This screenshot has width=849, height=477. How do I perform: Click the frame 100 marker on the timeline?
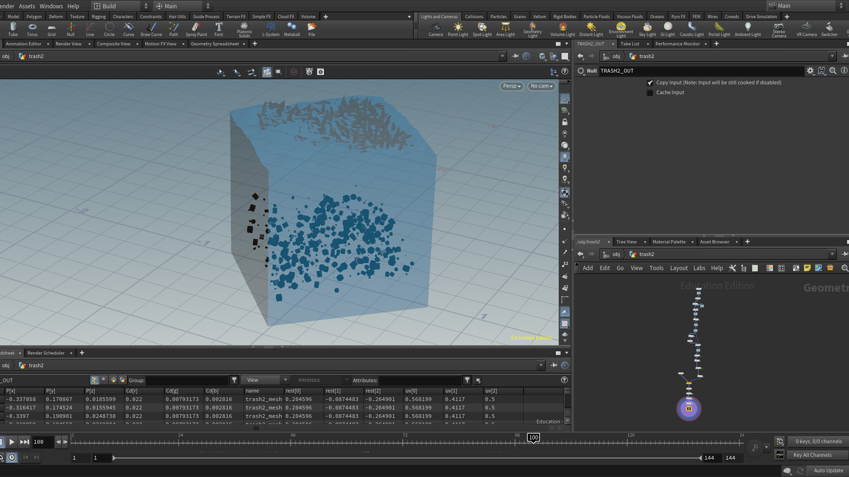tap(533, 438)
